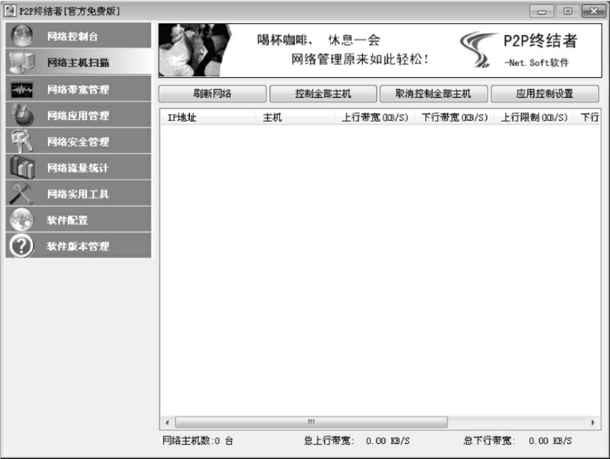Click the 网络控制台 globe icon

22,36
